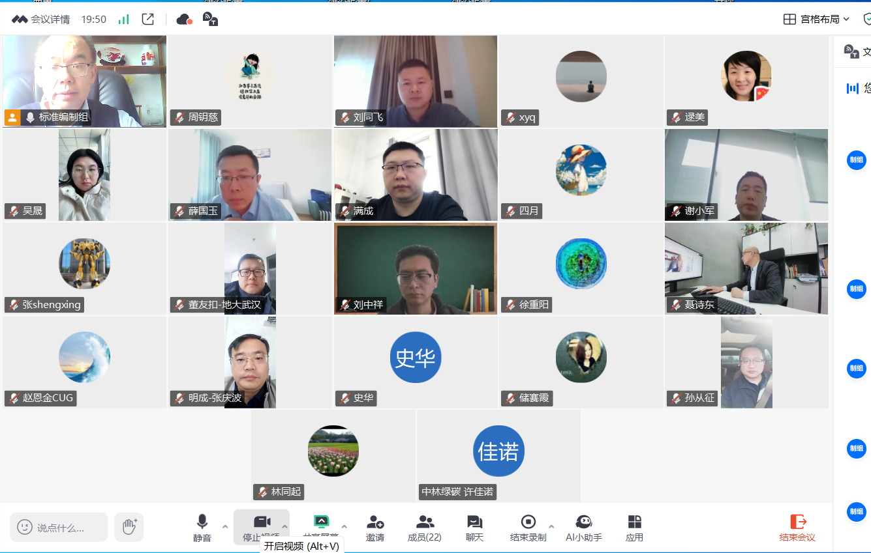Open 会议详情 meeting details

[41, 19]
